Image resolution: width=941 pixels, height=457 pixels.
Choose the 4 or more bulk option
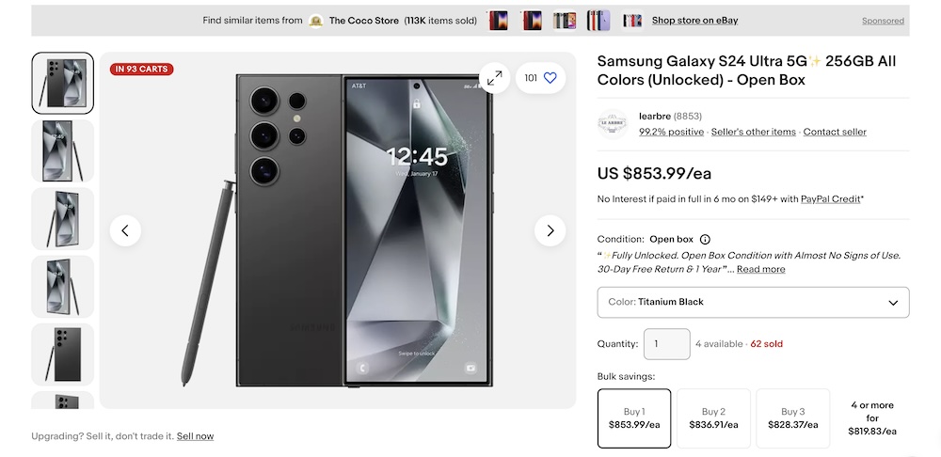872,418
